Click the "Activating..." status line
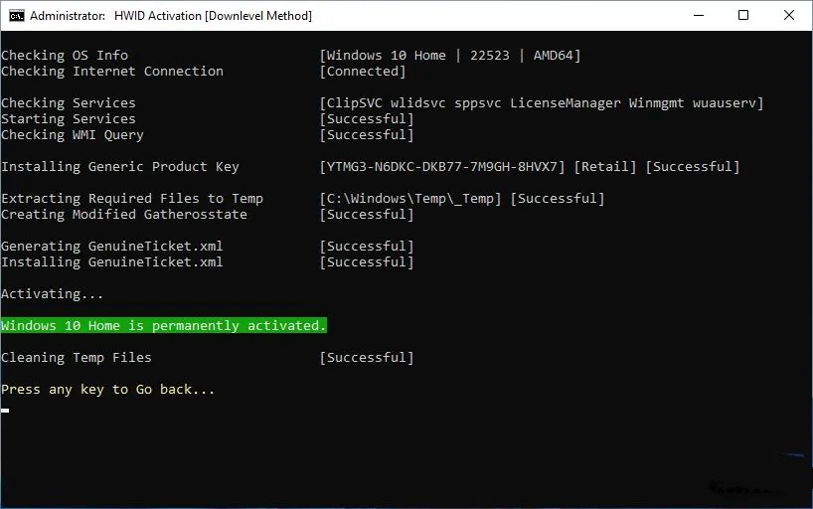 click(x=52, y=294)
